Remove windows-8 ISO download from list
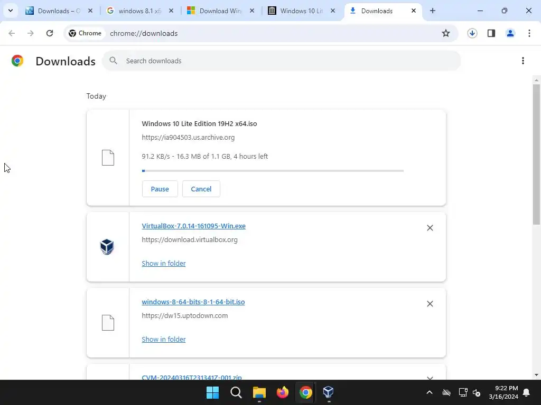The image size is (541, 405). [x=430, y=303]
